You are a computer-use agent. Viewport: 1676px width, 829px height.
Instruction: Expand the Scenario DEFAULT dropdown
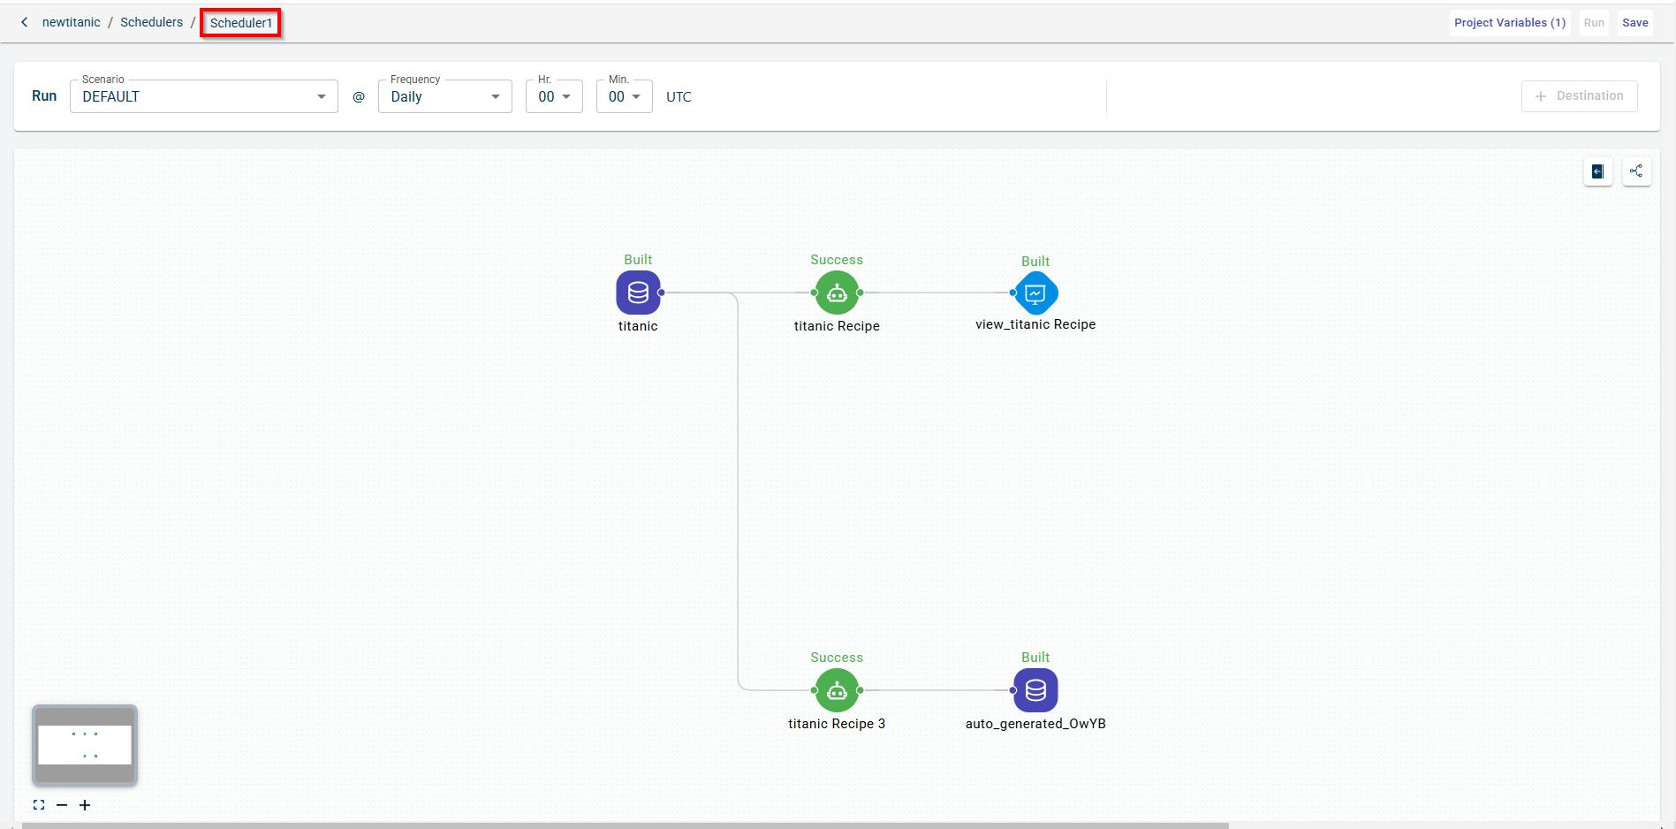point(203,96)
